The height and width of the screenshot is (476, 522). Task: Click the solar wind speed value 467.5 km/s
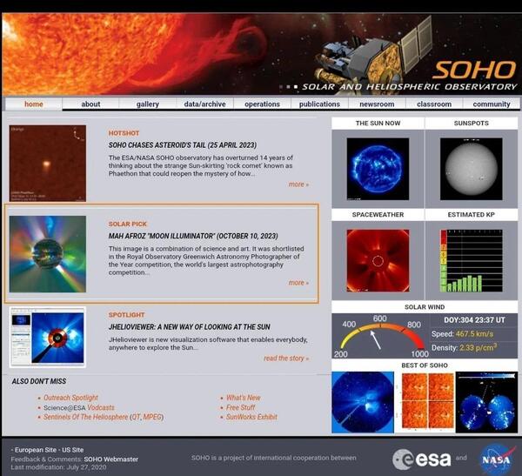(x=474, y=334)
